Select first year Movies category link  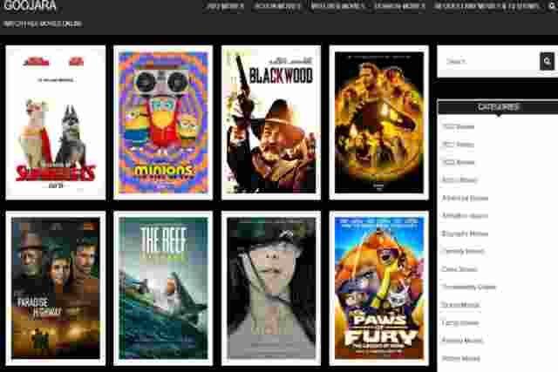coord(458,126)
